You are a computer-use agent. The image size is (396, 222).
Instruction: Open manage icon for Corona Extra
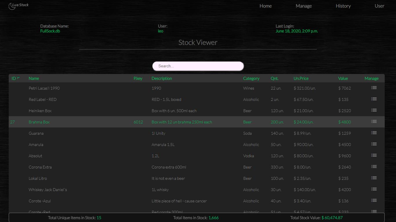coord(374,167)
